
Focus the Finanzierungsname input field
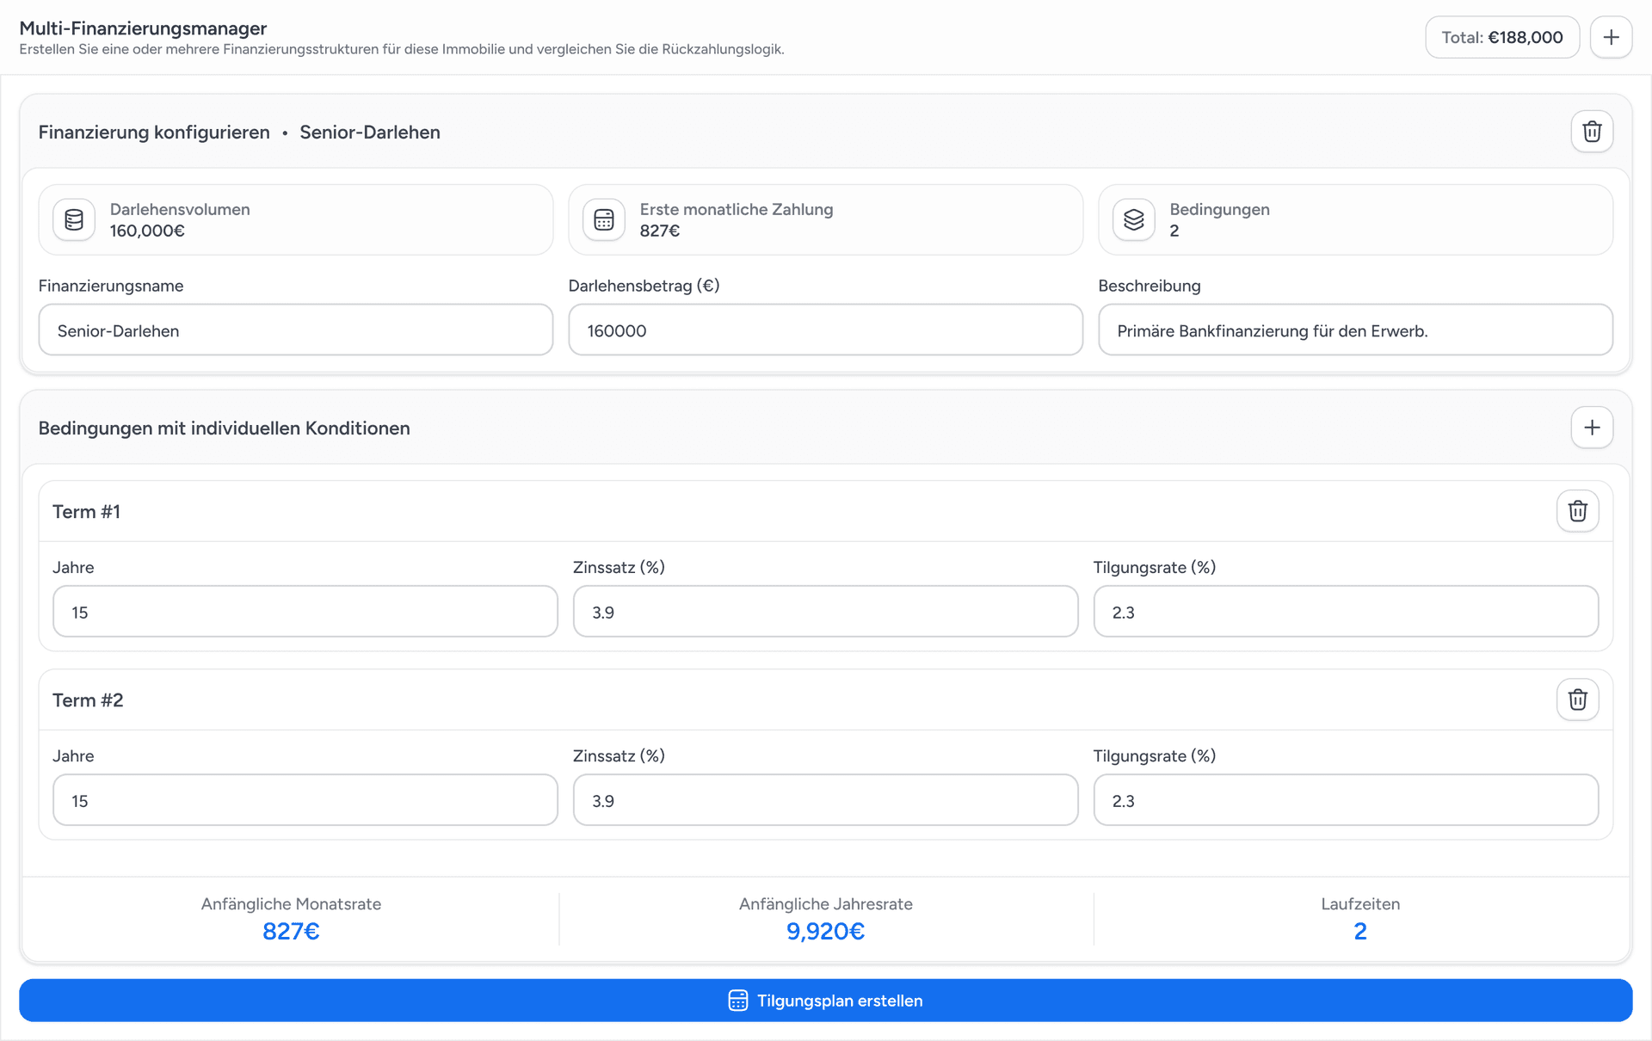tap(295, 330)
